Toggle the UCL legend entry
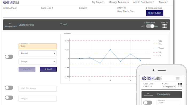The image size is (187, 105). coord(158,41)
